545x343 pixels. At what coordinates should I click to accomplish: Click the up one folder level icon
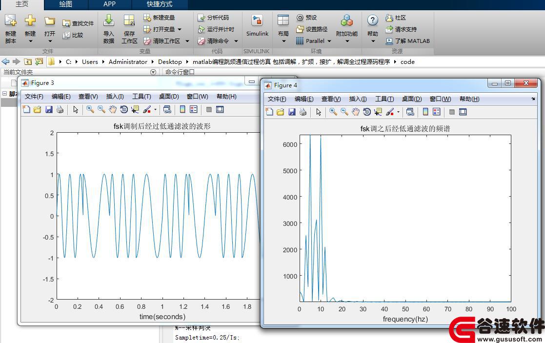click(x=28, y=61)
